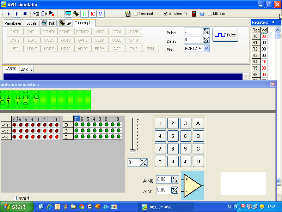Click the AIN0 value spinner button
This screenshot has width=282, height=212.
(x=174, y=180)
